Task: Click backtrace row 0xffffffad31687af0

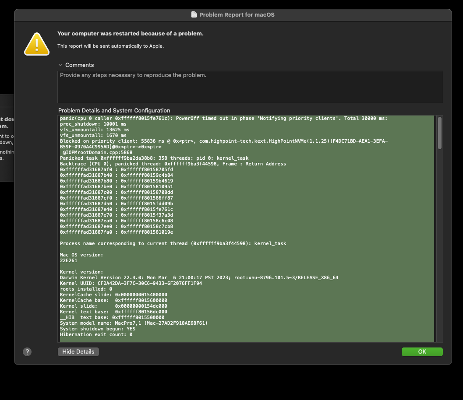Action: pyautogui.click(x=117, y=170)
